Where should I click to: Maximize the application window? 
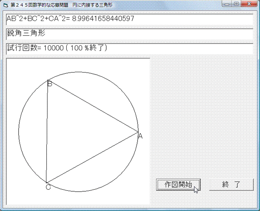[236, 4]
